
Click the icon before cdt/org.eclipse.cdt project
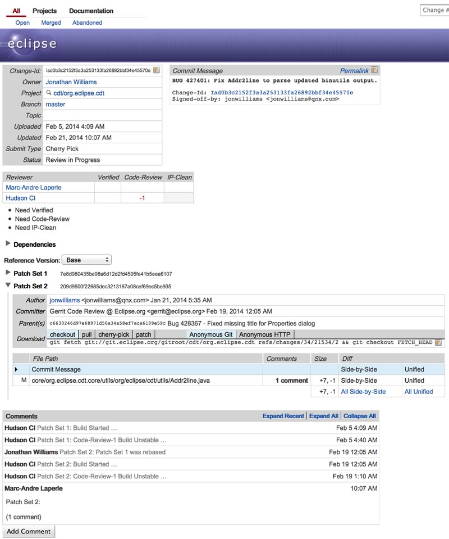point(49,93)
